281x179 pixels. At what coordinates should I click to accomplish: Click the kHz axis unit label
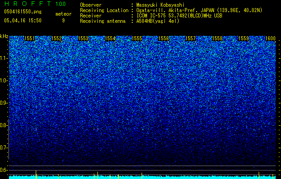point(4,36)
